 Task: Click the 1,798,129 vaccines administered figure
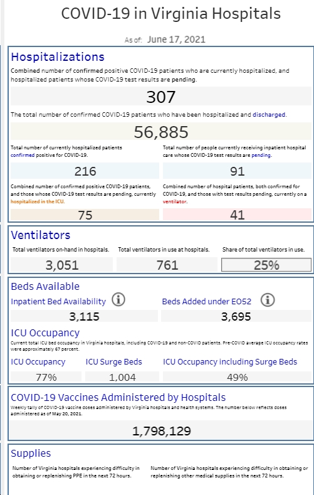tap(161, 430)
